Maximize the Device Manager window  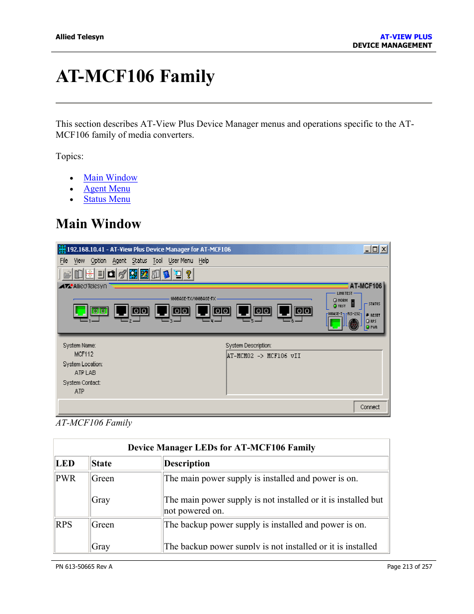[x=375, y=249]
